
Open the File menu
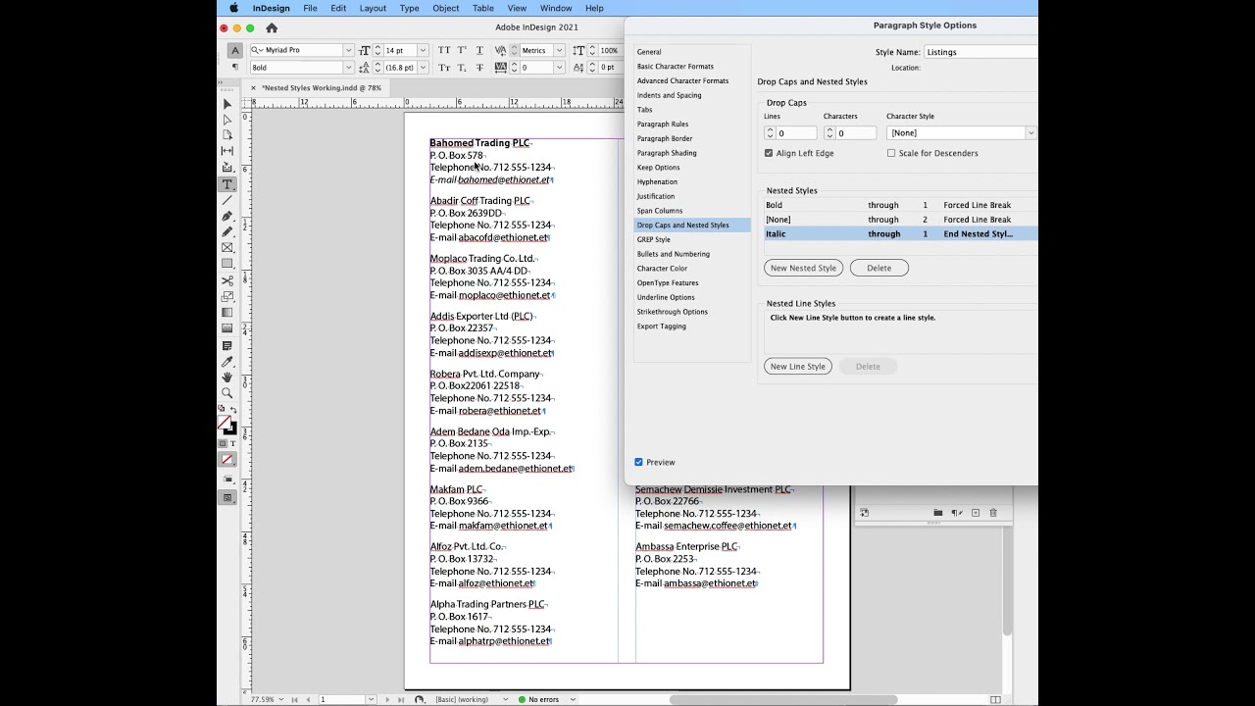[310, 8]
